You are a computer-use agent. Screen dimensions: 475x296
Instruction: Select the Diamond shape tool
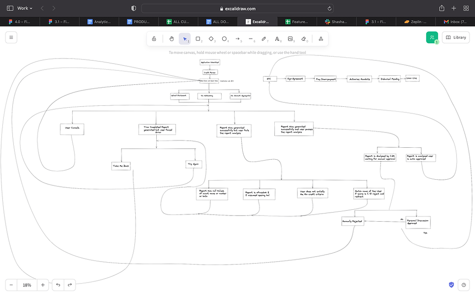pyautogui.click(x=211, y=39)
